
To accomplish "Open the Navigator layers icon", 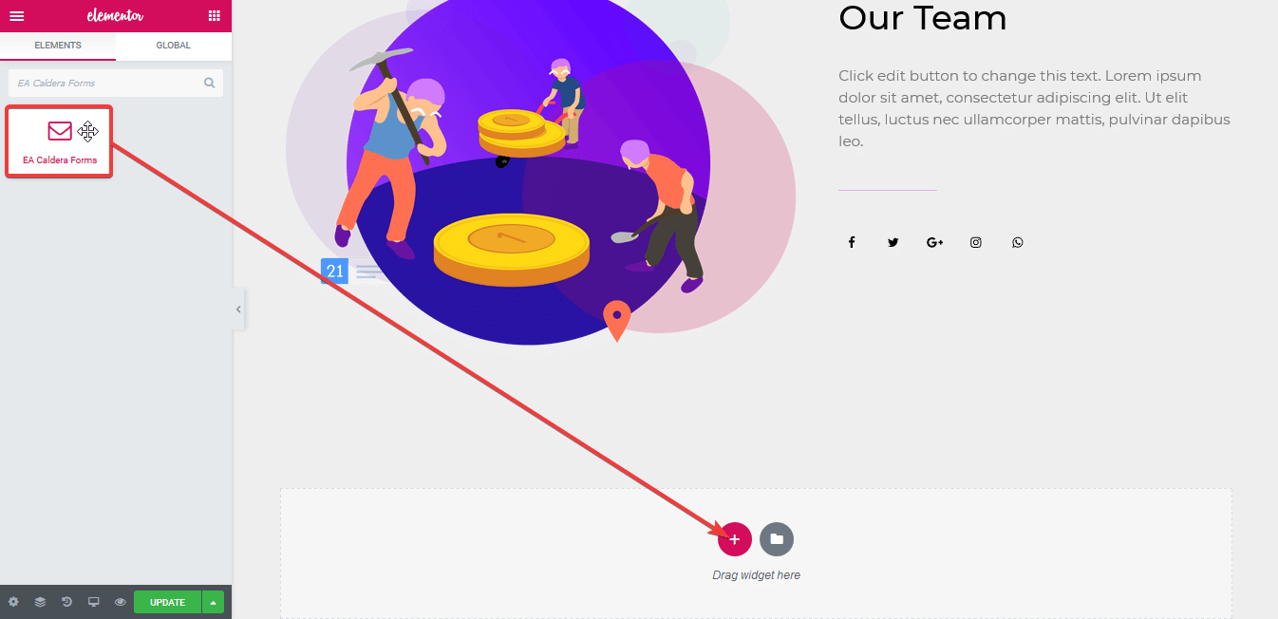I will (x=40, y=602).
